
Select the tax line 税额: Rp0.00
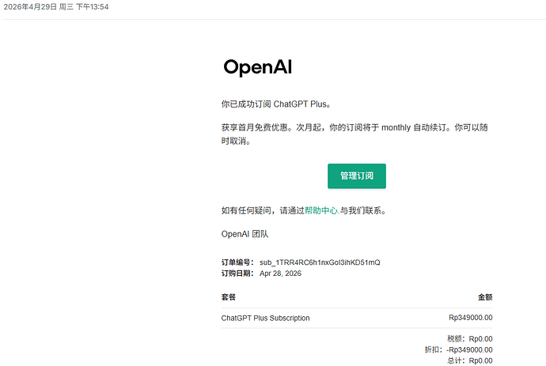[470, 339]
